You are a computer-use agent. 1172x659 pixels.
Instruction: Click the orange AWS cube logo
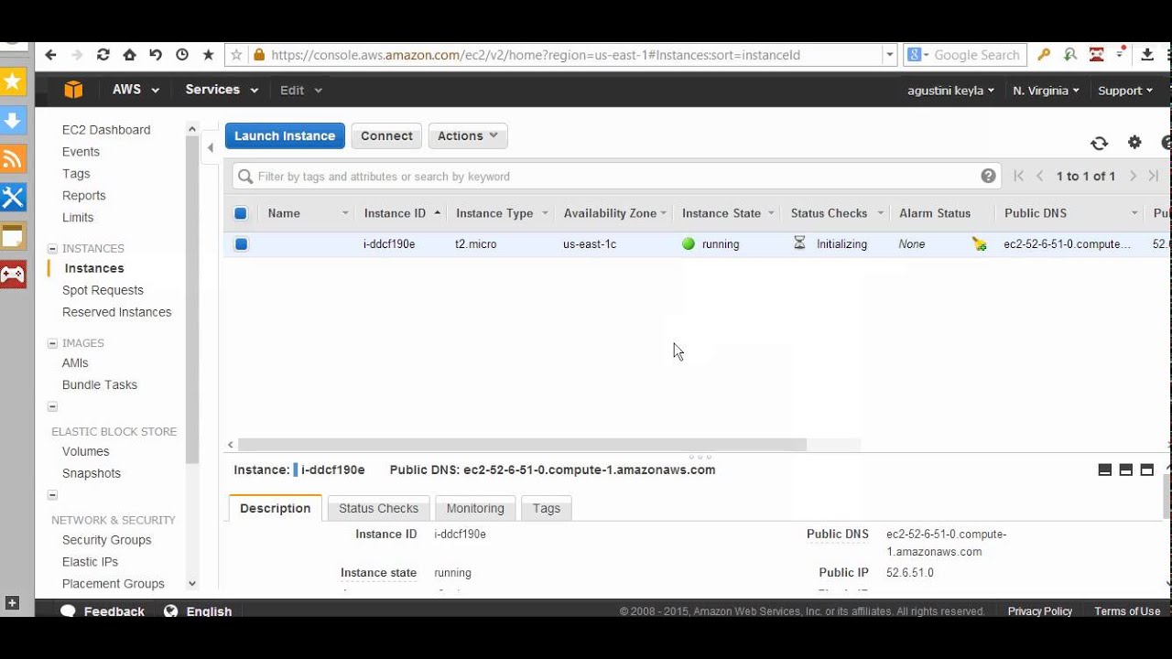[x=73, y=90]
